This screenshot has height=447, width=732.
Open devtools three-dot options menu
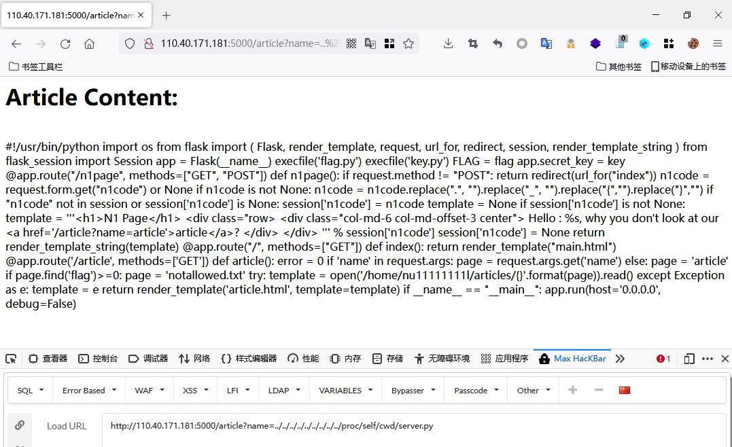click(x=708, y=359)
